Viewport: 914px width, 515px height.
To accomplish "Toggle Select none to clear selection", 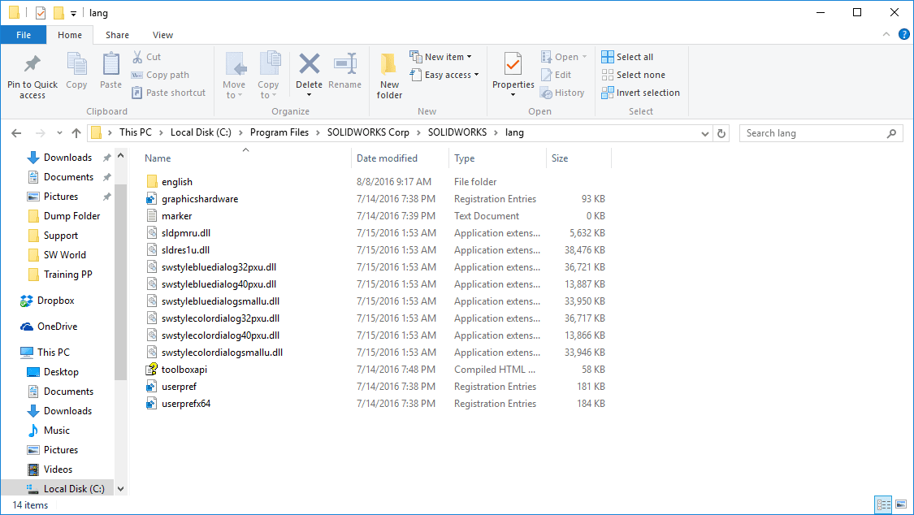I will point(634,74).
